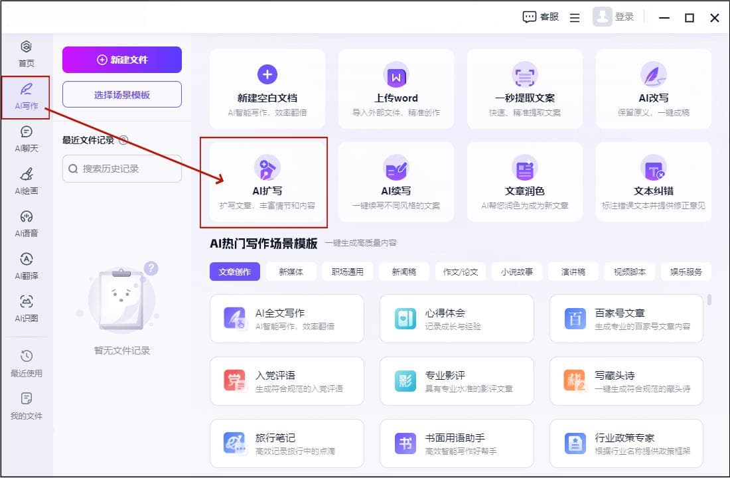Switch to the 职场通用 tab
730x478 pixels.
pos(347,272)
